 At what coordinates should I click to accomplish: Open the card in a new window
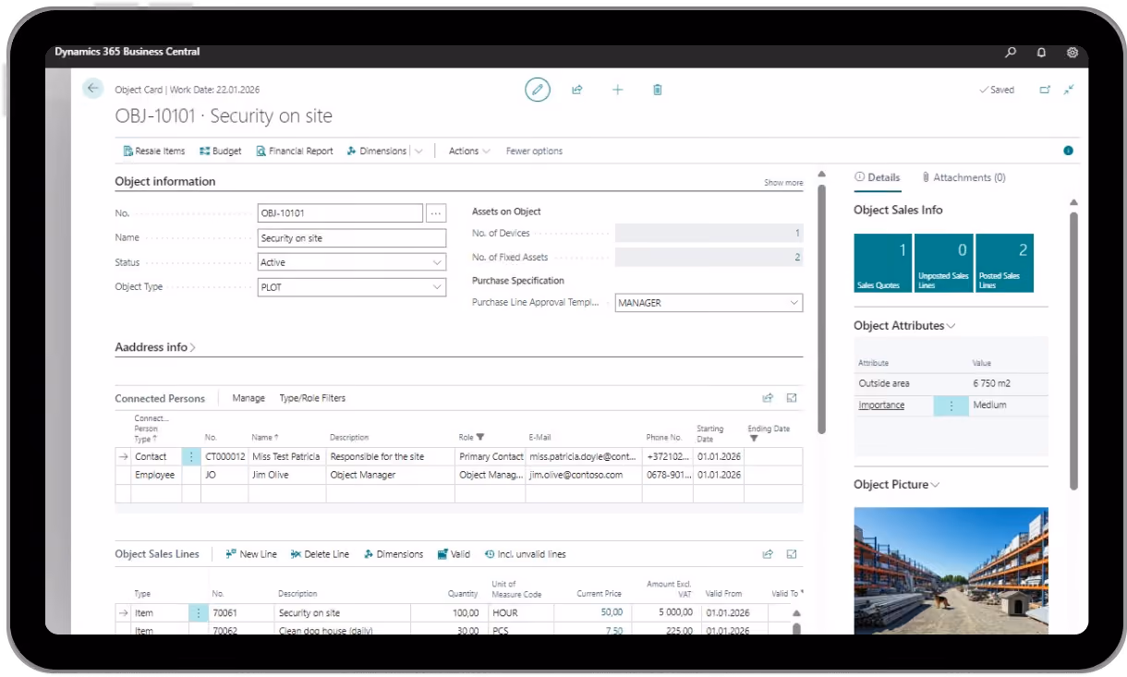[x=1045, y=90]
